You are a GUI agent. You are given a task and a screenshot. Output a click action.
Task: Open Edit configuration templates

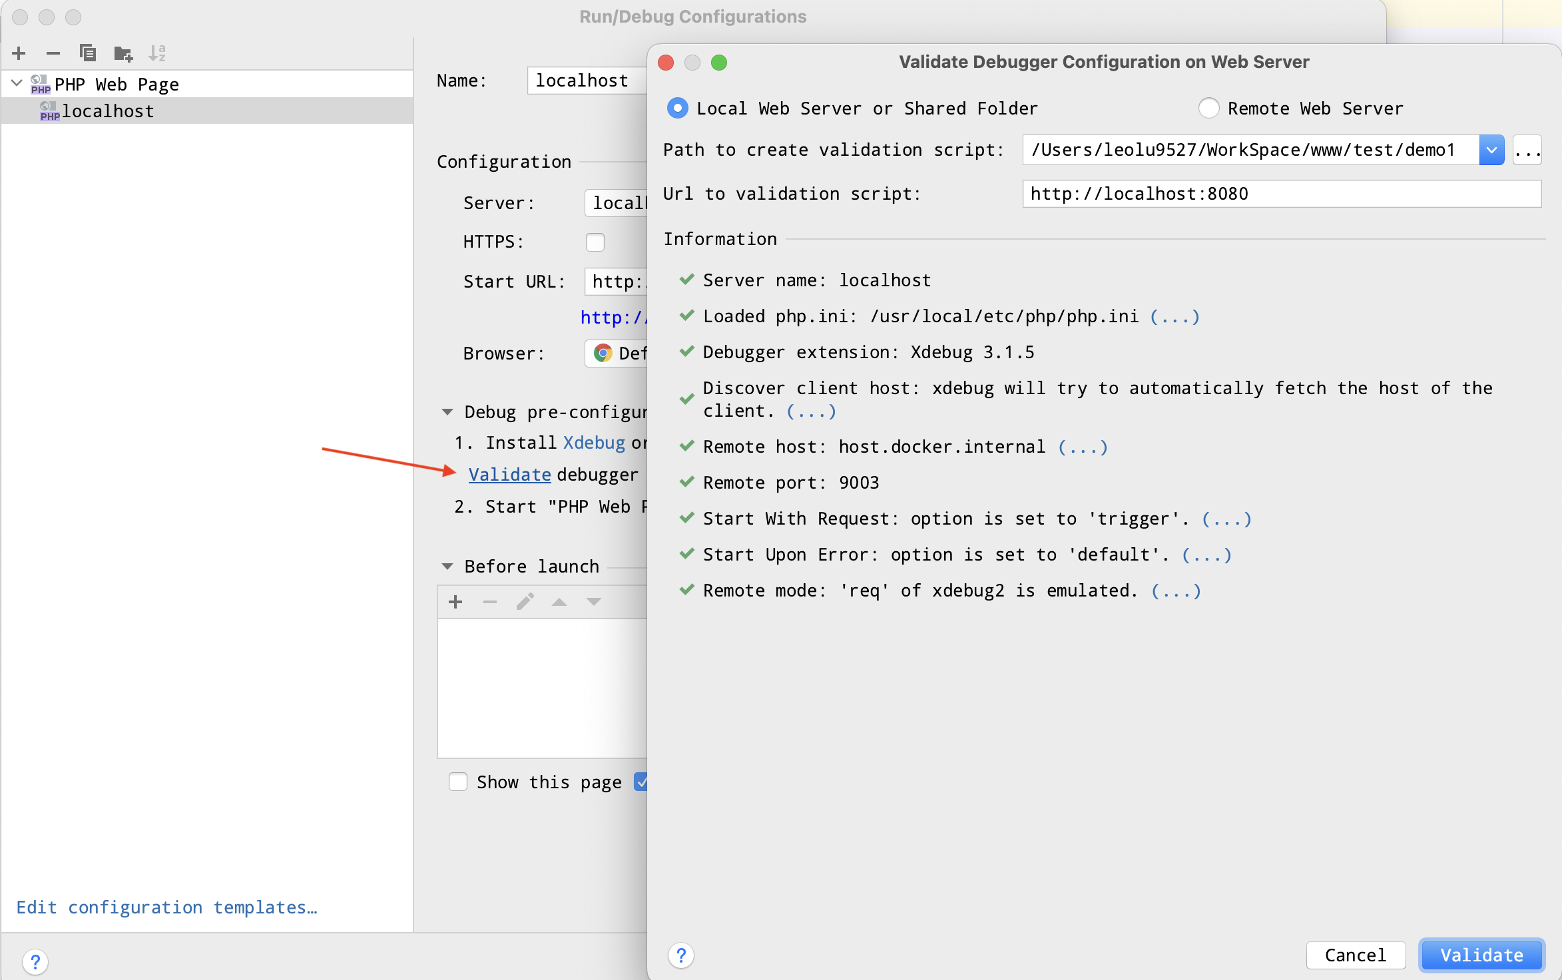[167, 907]
